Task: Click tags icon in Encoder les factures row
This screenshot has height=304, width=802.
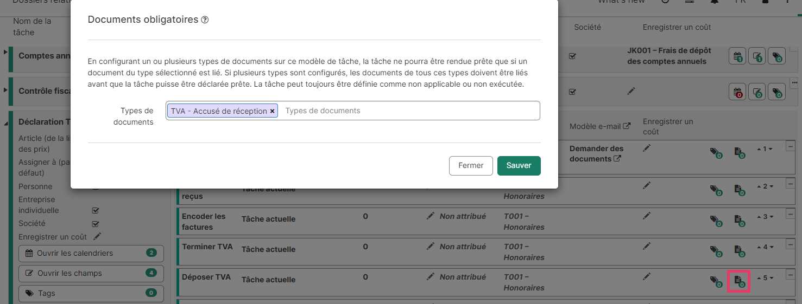Action: click(716, 220)
